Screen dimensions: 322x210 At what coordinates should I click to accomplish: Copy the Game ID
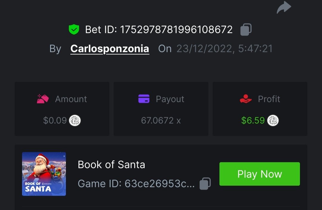point(205,184)
